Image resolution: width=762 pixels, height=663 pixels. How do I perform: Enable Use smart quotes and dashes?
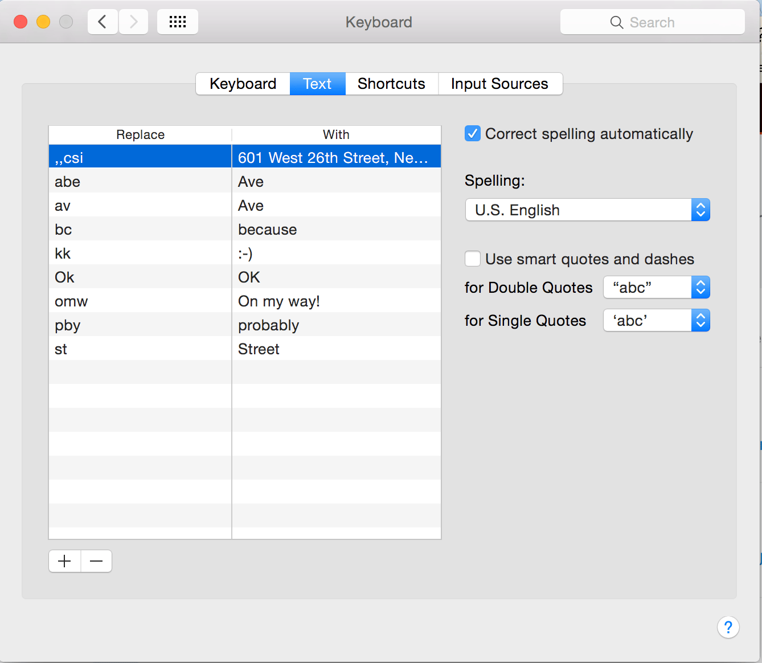(473, 259)
